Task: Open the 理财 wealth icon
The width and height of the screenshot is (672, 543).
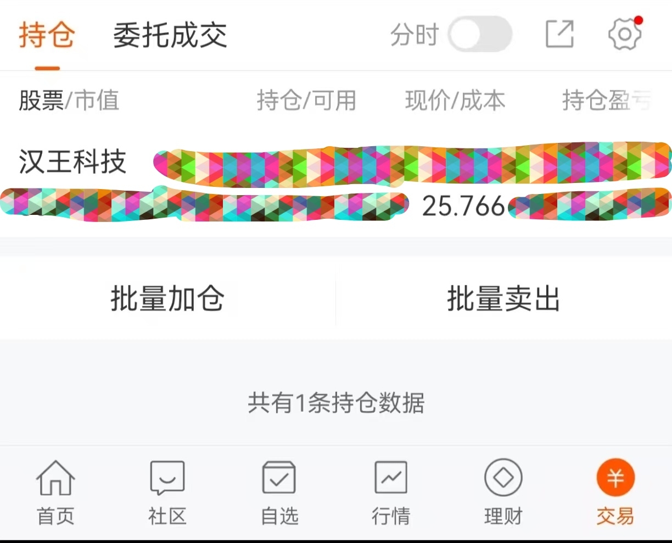Action: (x=503, y=478)
